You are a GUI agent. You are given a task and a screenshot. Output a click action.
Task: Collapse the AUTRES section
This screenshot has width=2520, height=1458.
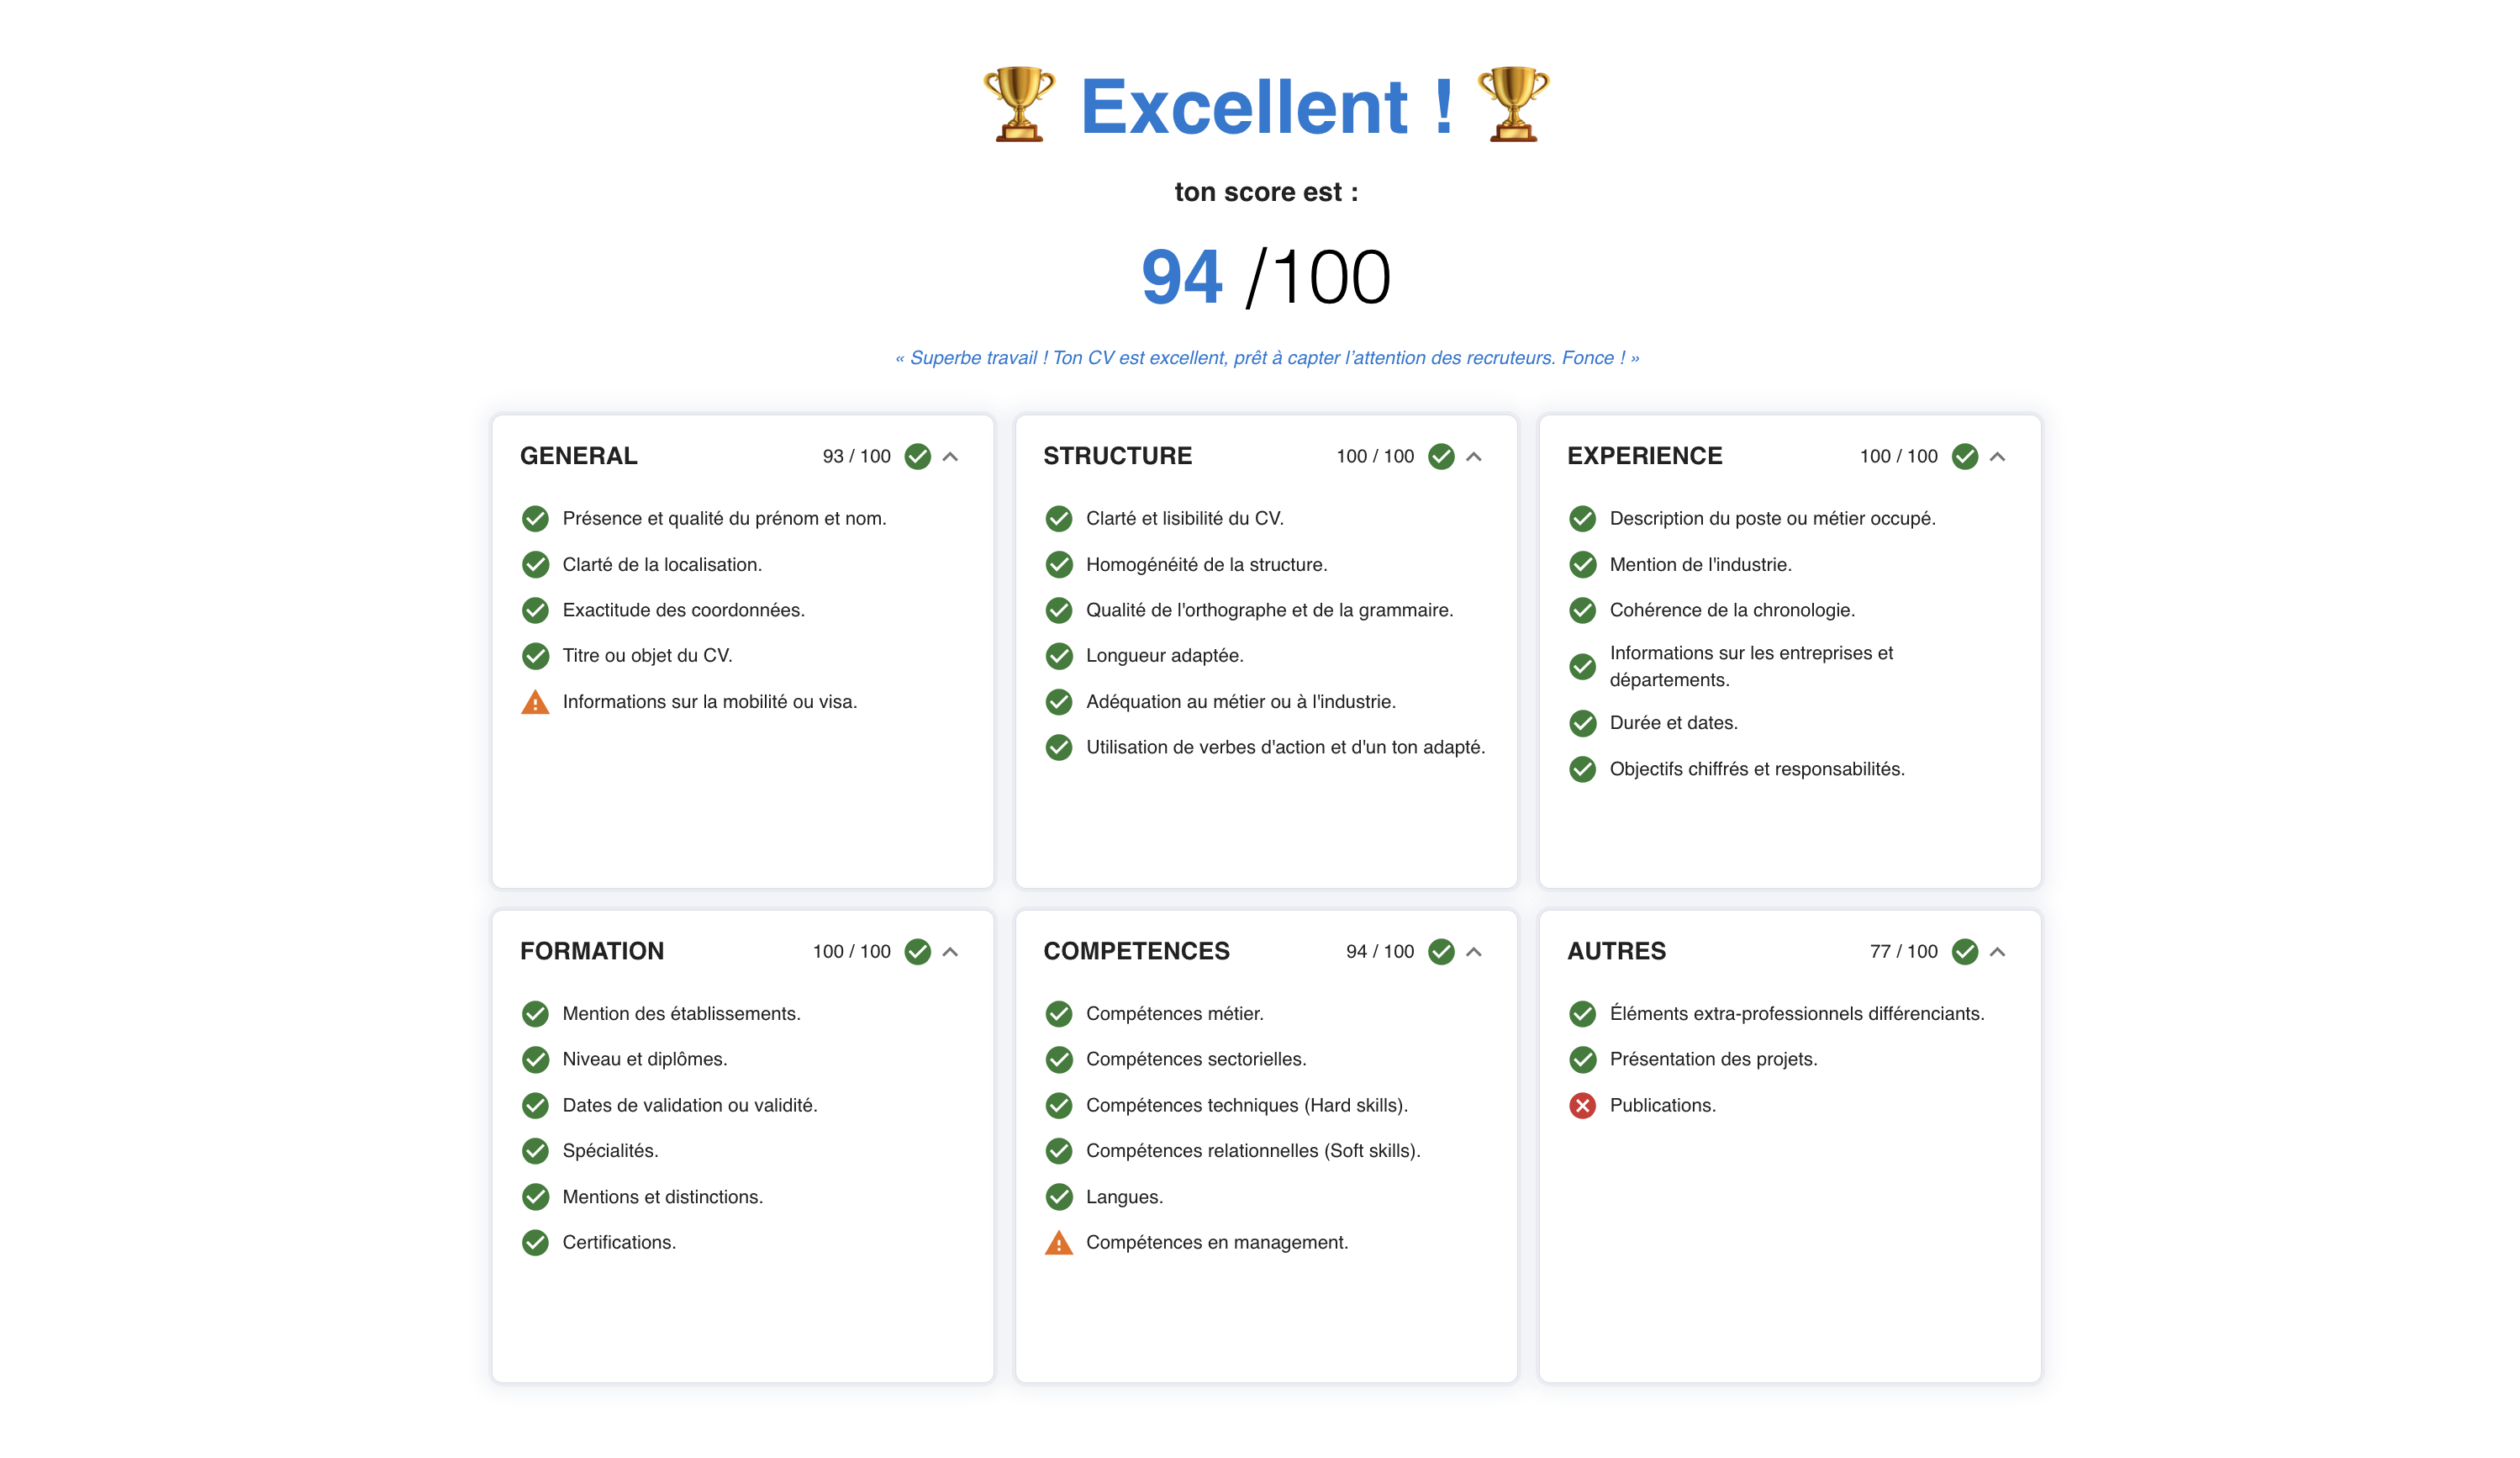[x=1998, y=951]
